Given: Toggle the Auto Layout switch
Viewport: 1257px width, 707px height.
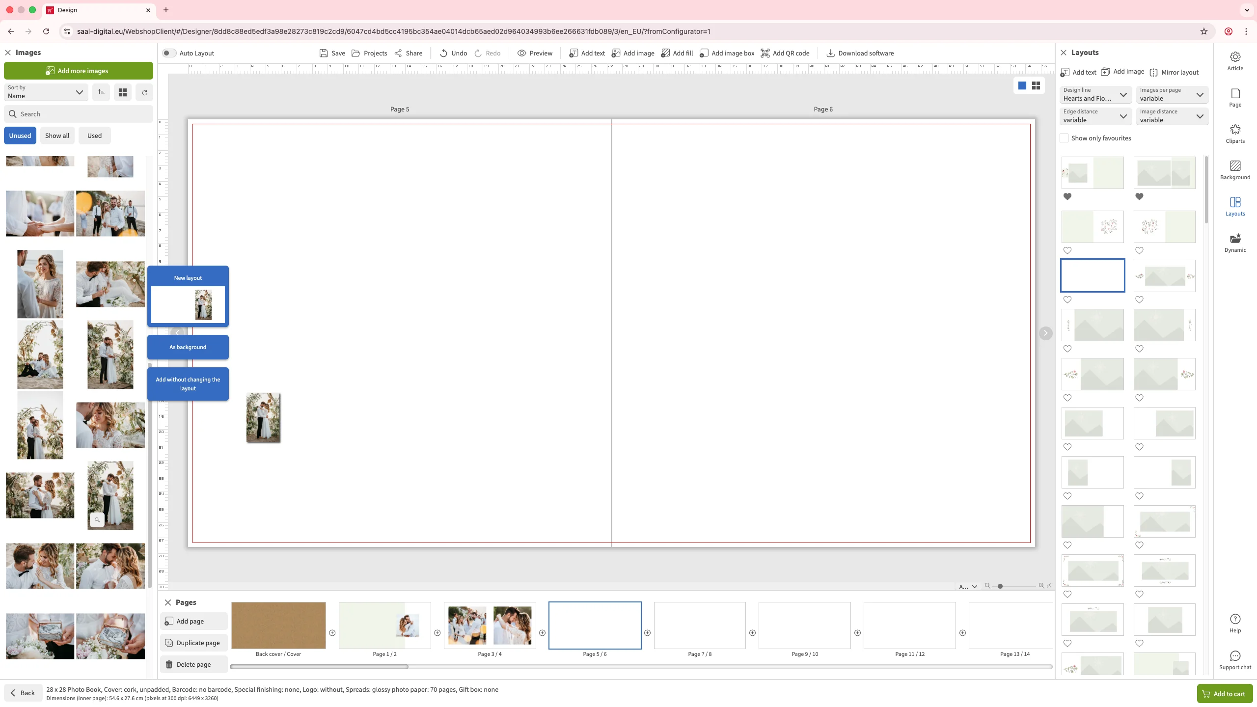Looking at the screenshot, I should click(x=169, y=53).
